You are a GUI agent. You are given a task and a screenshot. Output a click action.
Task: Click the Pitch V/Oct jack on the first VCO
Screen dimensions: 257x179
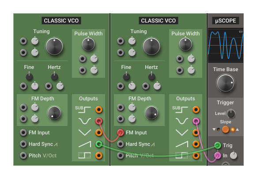click(23, 156)
